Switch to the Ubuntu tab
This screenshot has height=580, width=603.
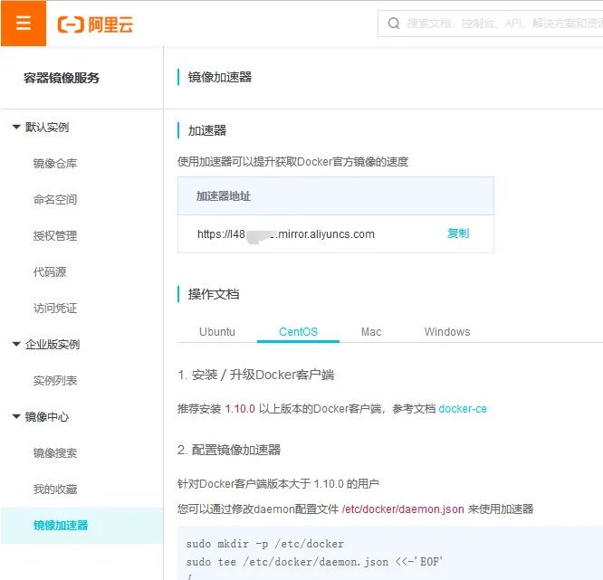click(217, 332)
